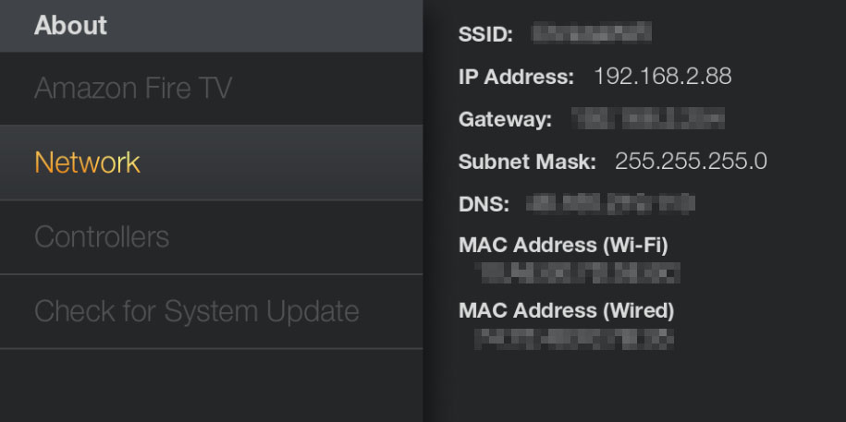Open the Amazon Fire TV entry
This screenshot has height=422, width=846.
211,89
